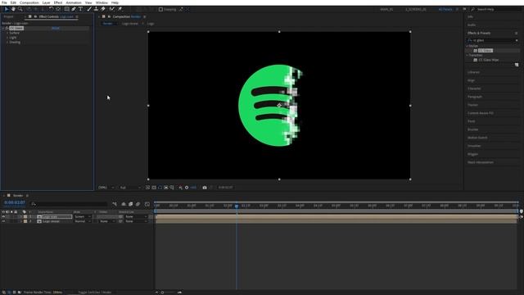This screenshot has height=295, width=524.
Task: Open the Effects & Presets panel menu icon
Action: click(517, 33)
